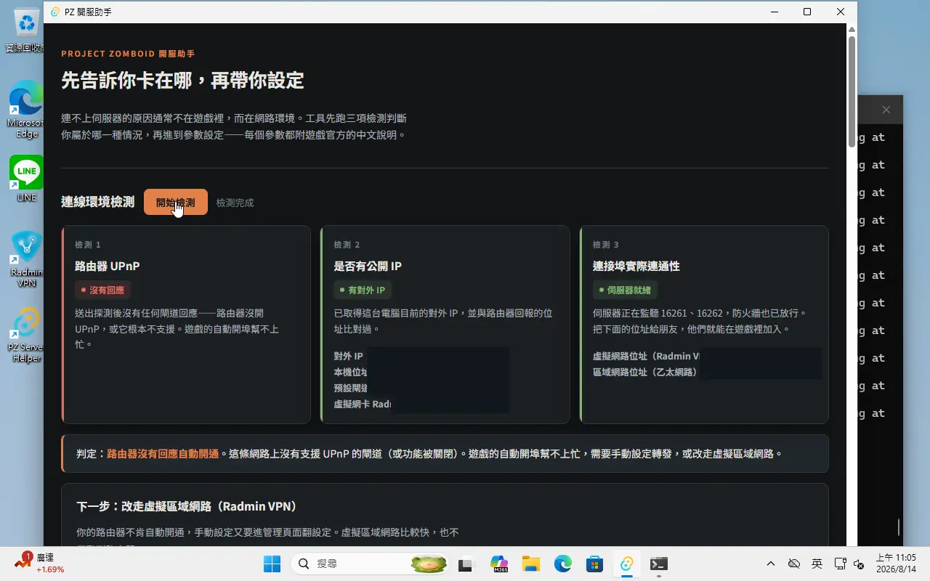Click the PROJECT ZOMBOID 開服助手 caption
This screenshot has width=930, height=581.
[128, 54]
